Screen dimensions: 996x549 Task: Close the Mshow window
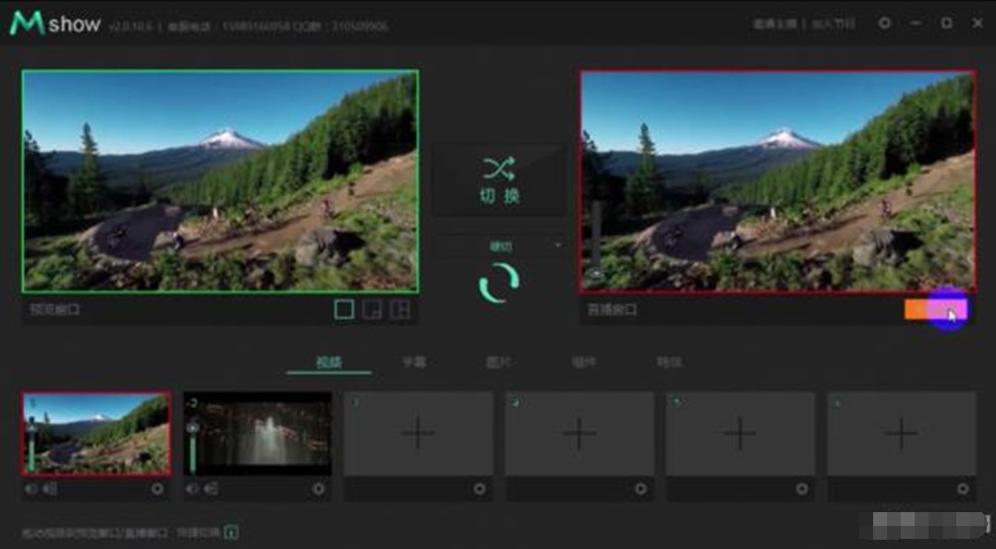pyautogui.click(x=978, y=23)
